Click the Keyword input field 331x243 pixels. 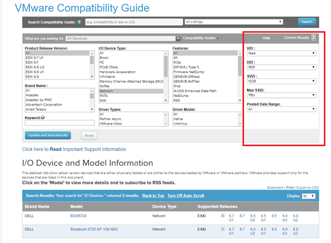60,123
